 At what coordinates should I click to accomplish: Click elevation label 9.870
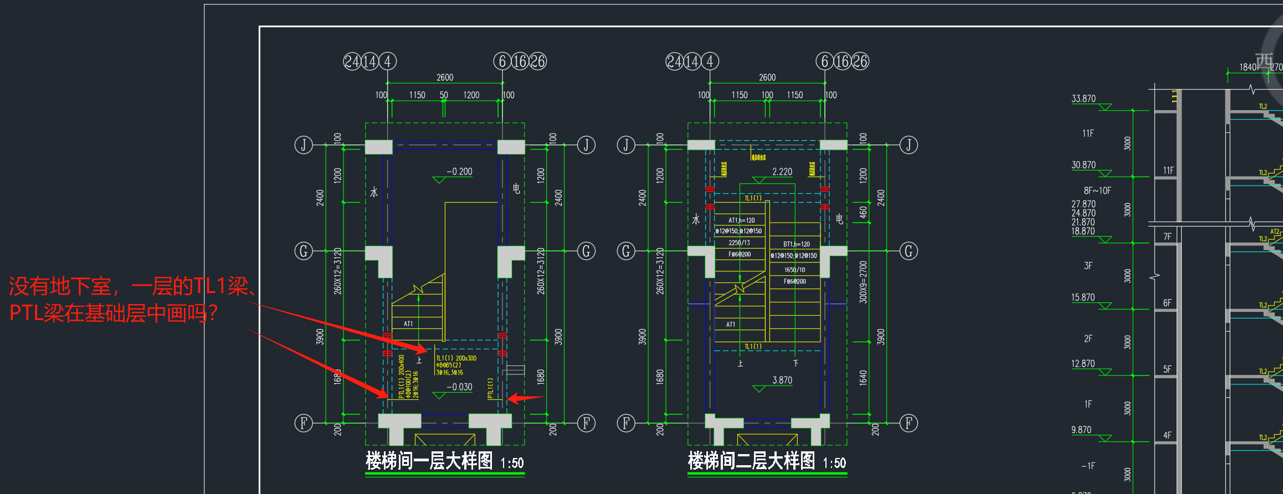click(1081, 430)
